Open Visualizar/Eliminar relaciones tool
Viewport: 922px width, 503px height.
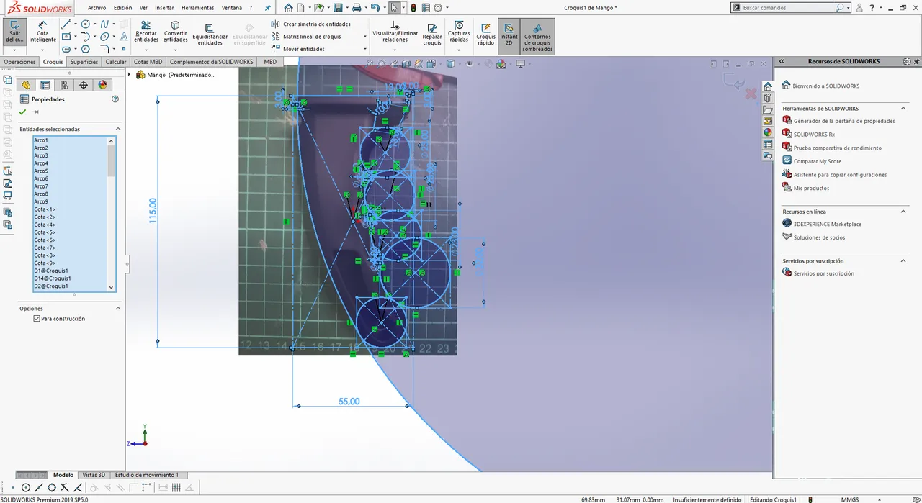[x=395, y=32]
